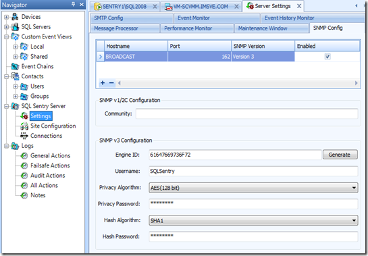Expand the Groups node
This screenshot has width=368, height=256.
[x=16, y=97]
